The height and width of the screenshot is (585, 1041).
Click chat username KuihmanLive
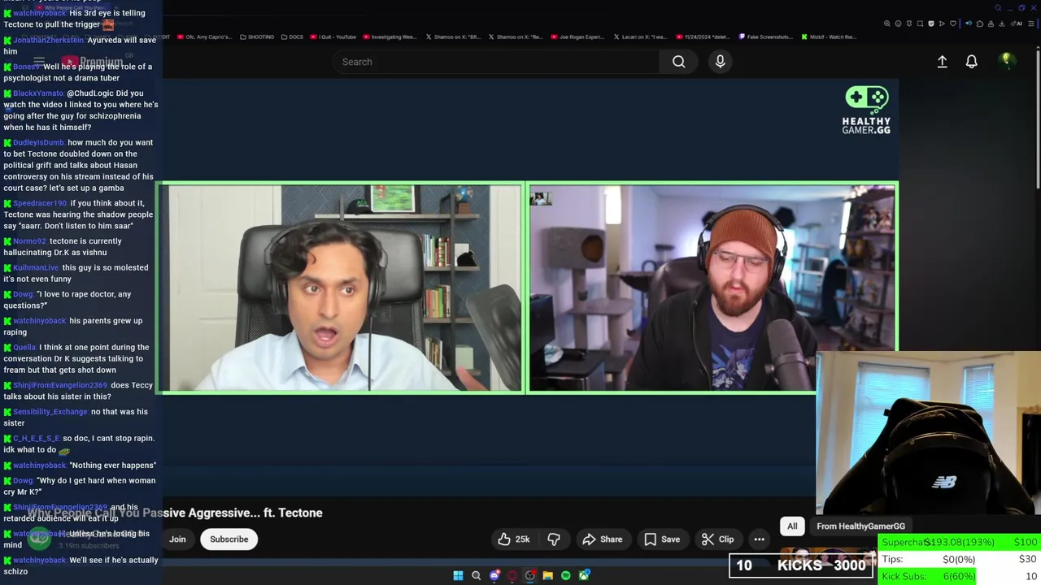36,268
